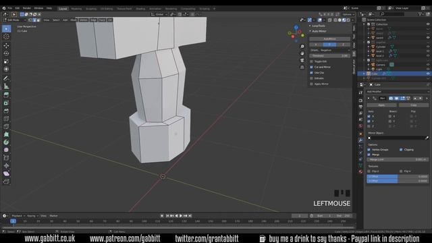Select the Edge Slide tool

click(6, 158)
